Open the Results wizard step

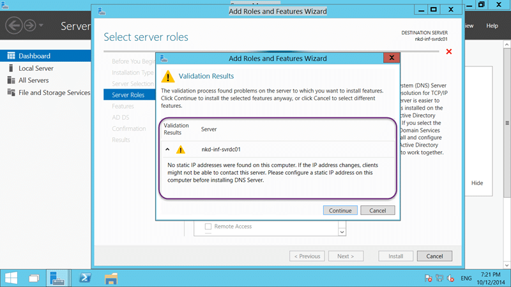121,140
